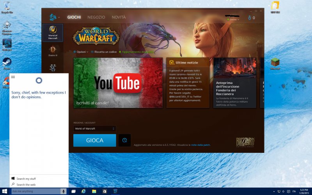Click the microphone icon in search box
This screenshot has width=312, height=195.
pos(64,191)
